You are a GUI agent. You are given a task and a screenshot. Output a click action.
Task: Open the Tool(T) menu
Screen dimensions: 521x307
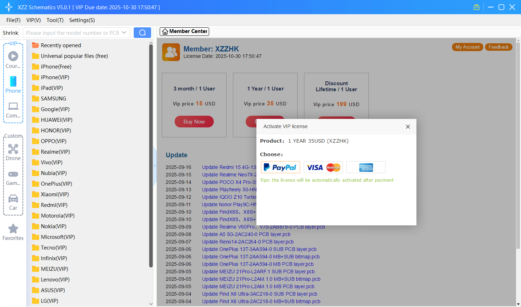tap(55, 20)
